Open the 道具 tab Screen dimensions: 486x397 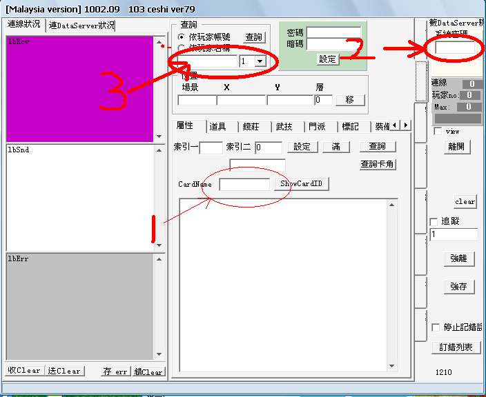(220, 126)
